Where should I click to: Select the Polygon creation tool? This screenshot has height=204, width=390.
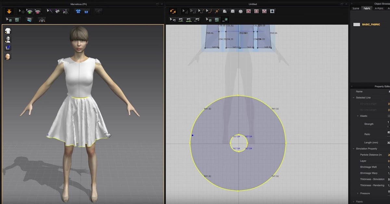225,12
